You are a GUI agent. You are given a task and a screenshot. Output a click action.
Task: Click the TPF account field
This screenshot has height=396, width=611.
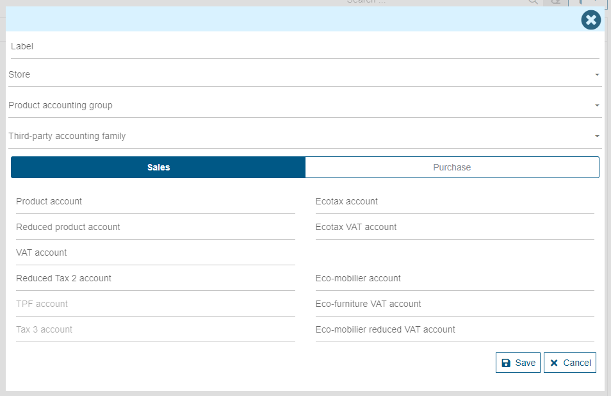pyautogui.click(x=155, y=304)
